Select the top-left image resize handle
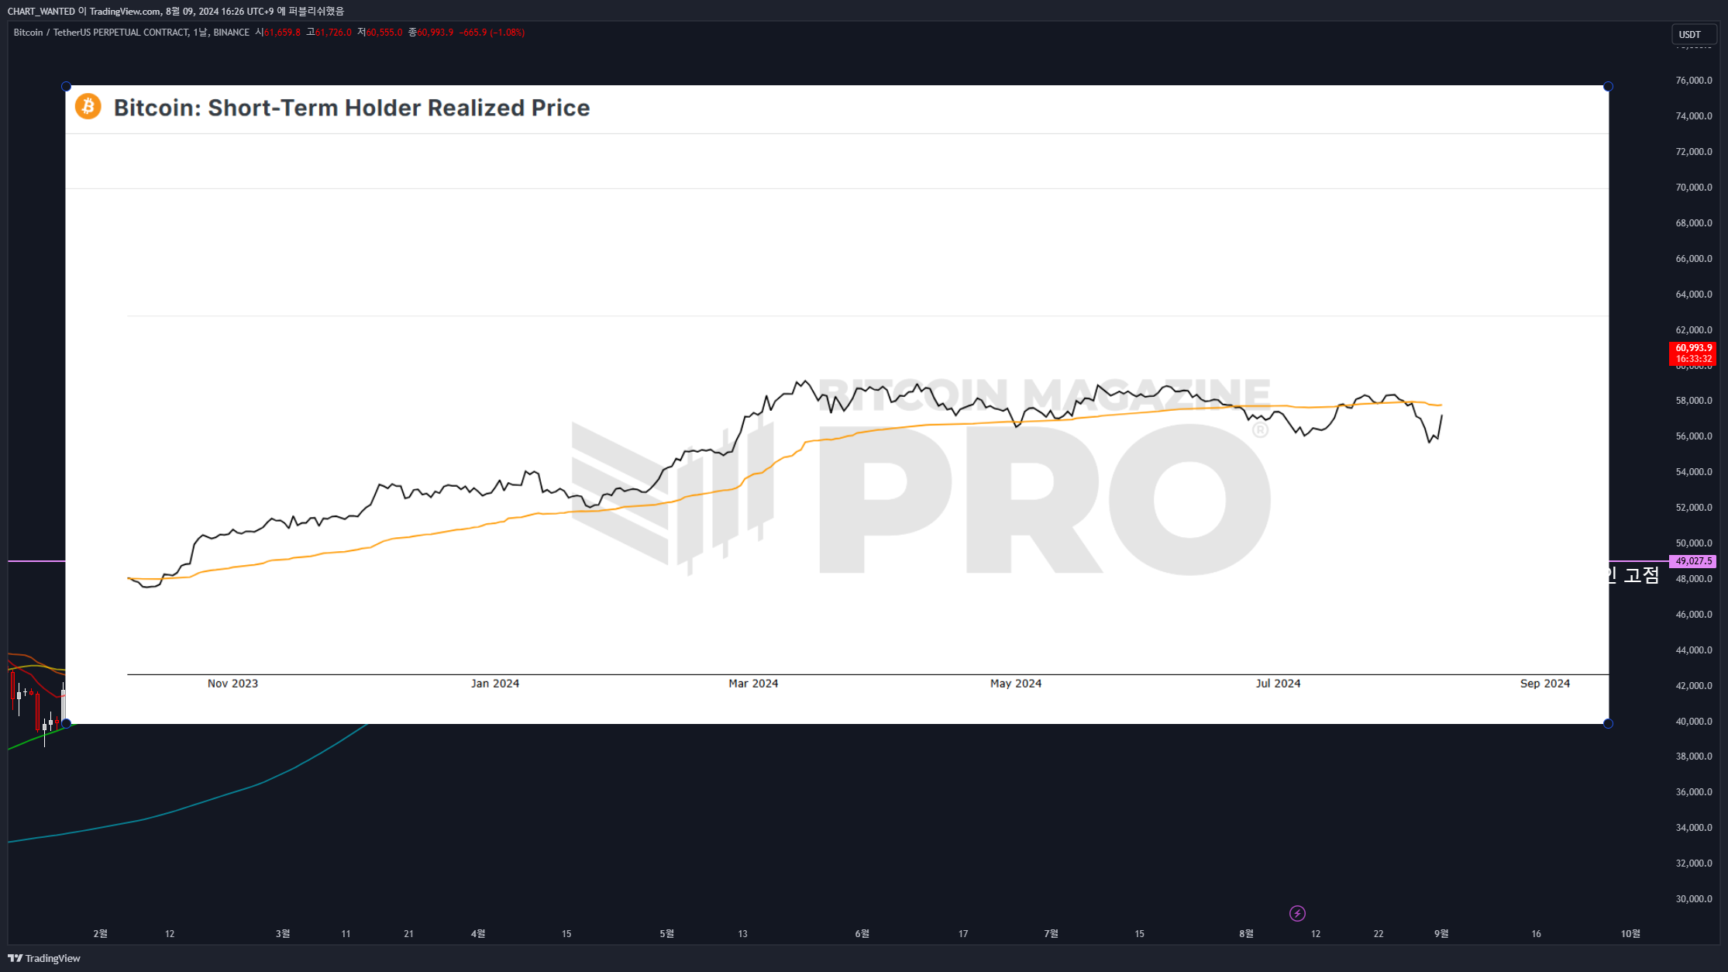Screen dimensions: 1728x972 (66, 87)
